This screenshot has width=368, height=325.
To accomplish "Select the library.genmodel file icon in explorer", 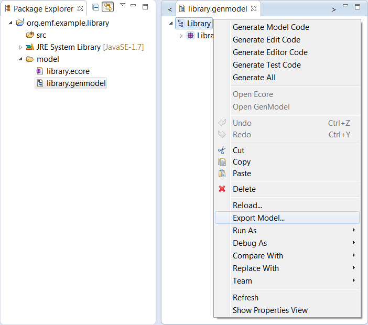I will pos(40,83).
